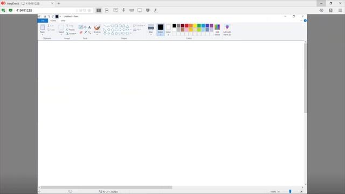Select the Color picker eyedropper tool
This screenshot has height=194, width=345.
(x=85, y=32)
